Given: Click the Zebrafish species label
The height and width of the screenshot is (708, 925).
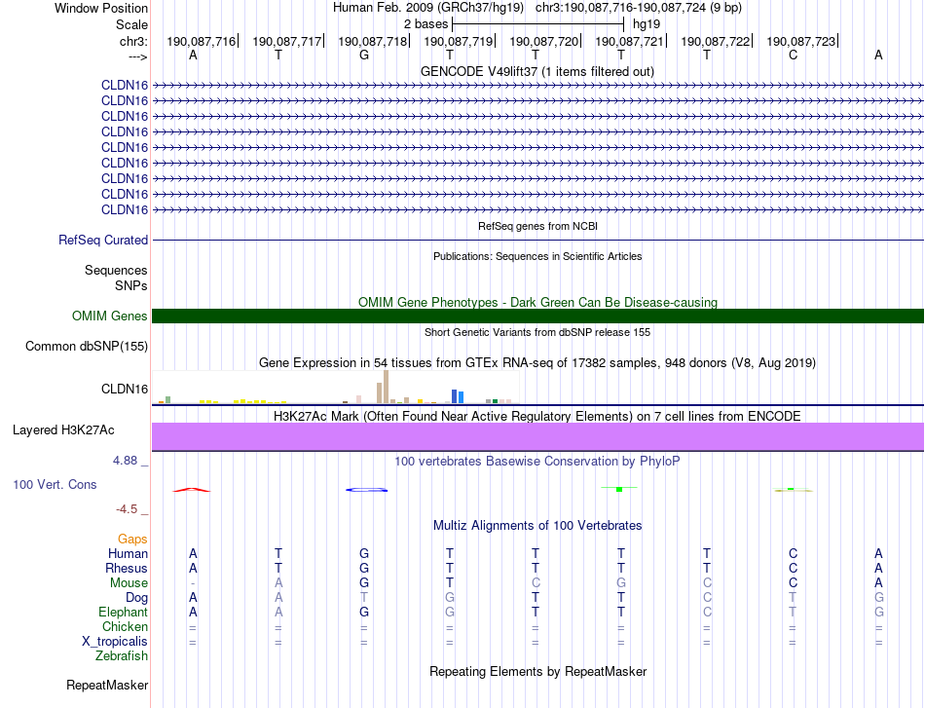Looking at the screenshot, I should 123,656.
